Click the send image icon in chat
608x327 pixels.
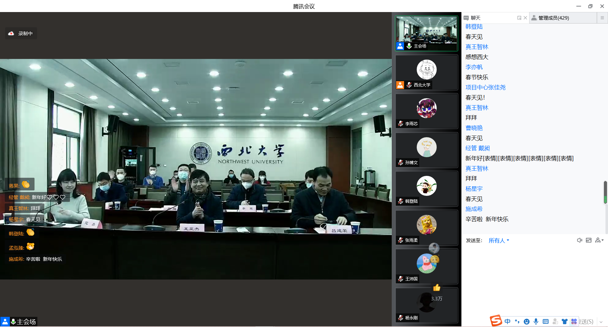589,240
